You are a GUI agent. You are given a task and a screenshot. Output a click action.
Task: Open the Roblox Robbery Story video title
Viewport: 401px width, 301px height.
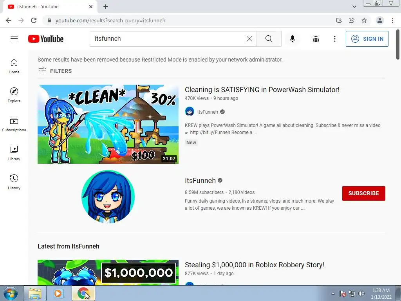[x=255, y=265]
